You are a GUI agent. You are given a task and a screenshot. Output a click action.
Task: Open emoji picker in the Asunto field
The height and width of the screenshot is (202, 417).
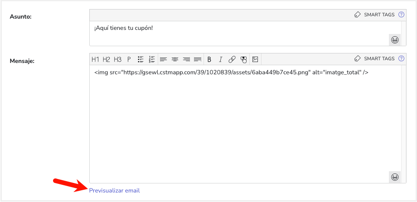pos(395,40)
